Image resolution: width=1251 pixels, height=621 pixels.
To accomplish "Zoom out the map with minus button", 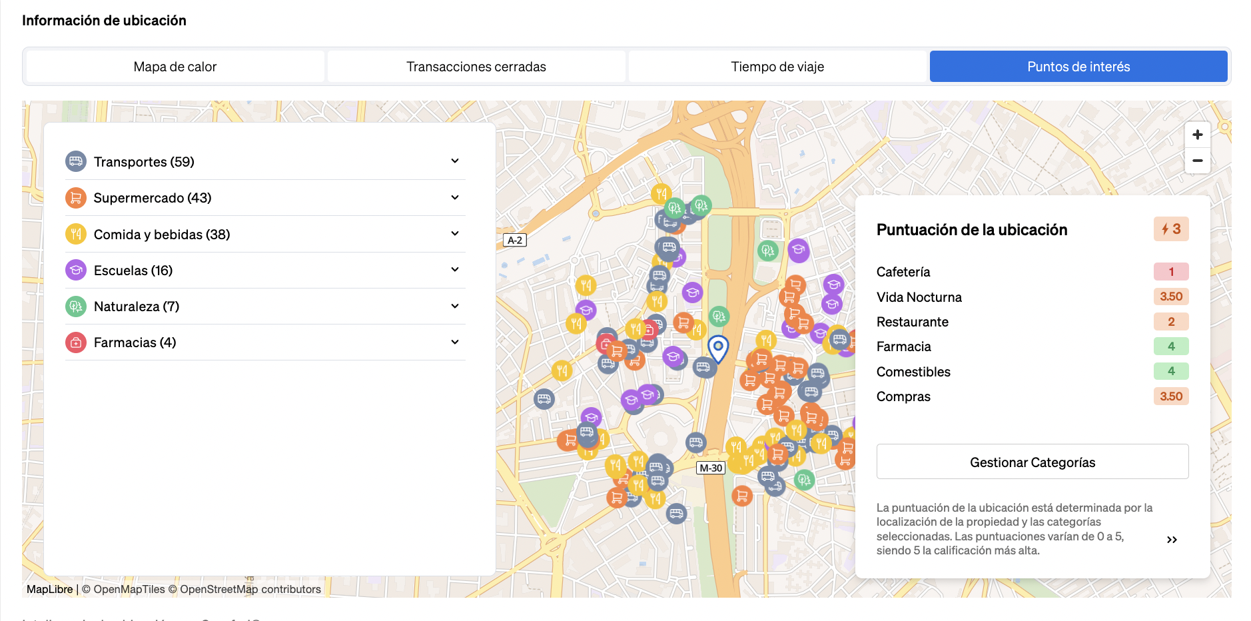I will coord(1197,161).
